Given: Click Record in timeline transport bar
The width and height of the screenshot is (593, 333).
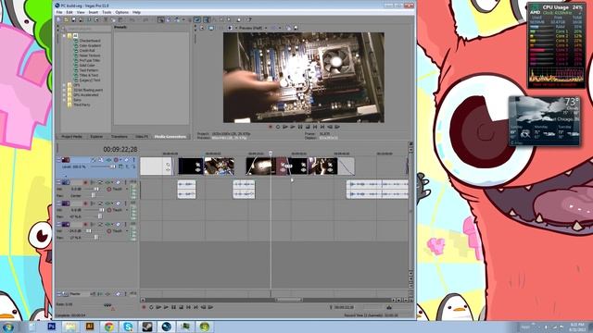Looking at the screenshot, I should [144, 307].
